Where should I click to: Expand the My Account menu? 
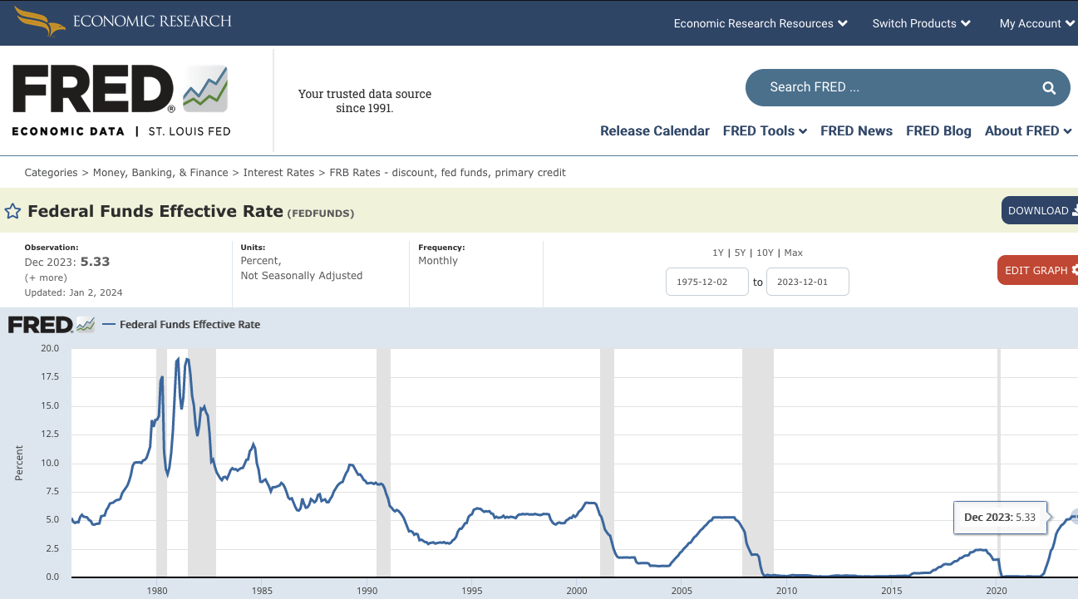coord(1036,23)
